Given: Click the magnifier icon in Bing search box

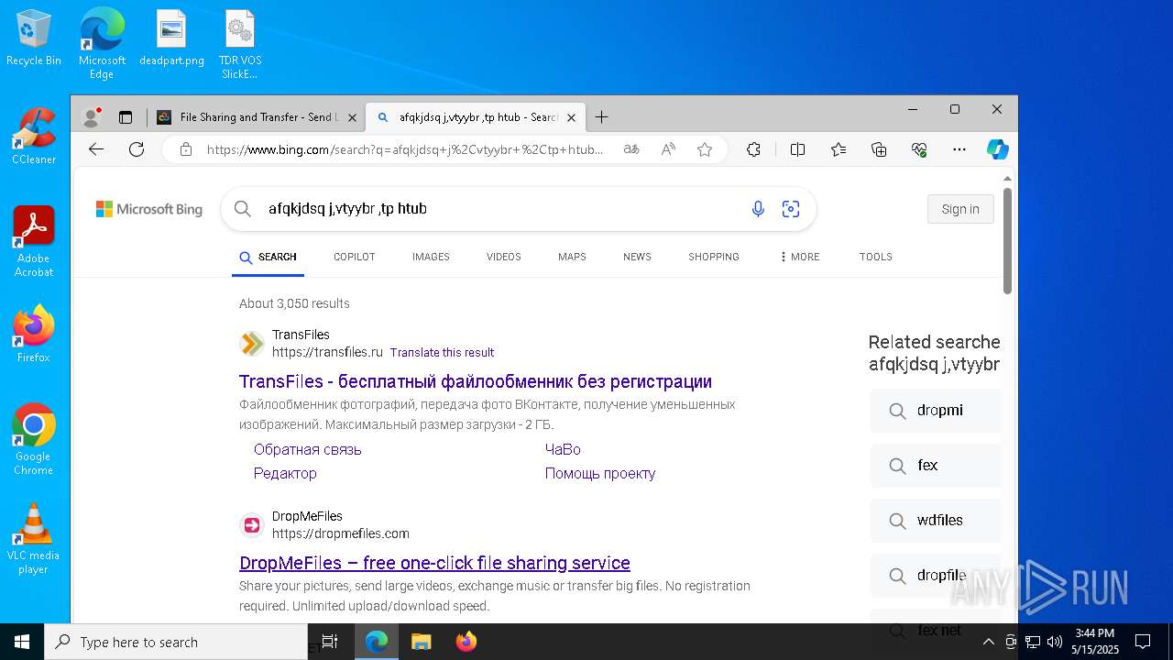Looking at the screenshot, I should point(243,209).
